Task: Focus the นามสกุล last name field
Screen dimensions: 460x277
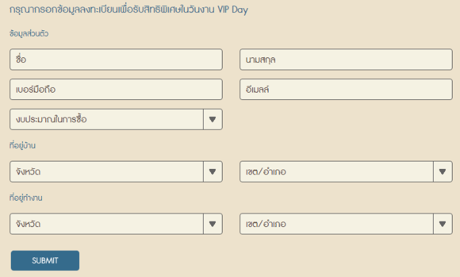Action: click(346, 59)
